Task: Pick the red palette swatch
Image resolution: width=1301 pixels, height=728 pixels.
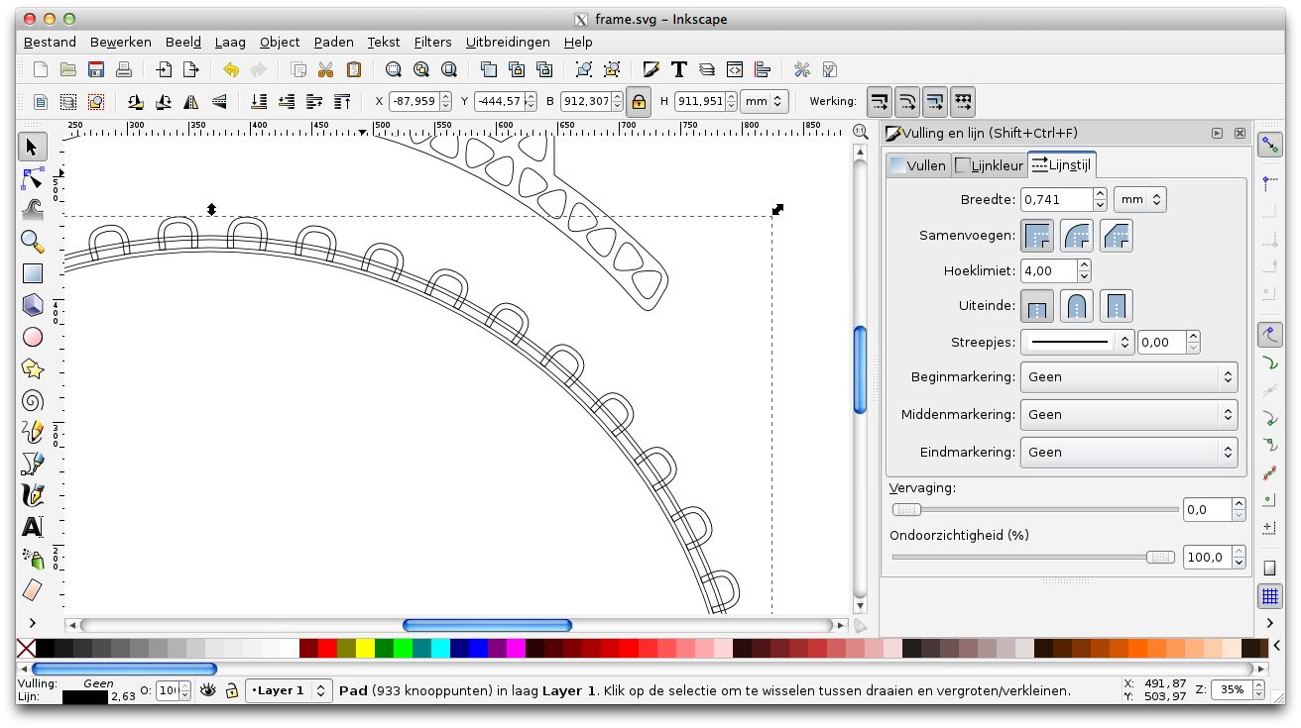Action: click(327, 648)
